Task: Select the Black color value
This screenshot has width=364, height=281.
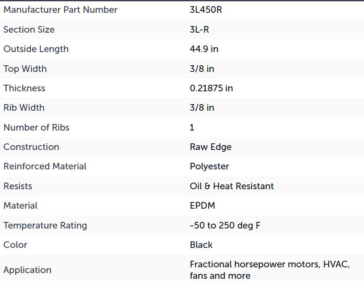Action: tap(201, 245)
